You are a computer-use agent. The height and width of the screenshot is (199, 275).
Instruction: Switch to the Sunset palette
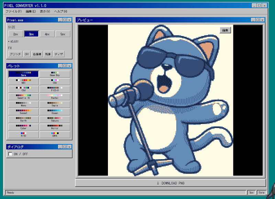coord(23,112)
